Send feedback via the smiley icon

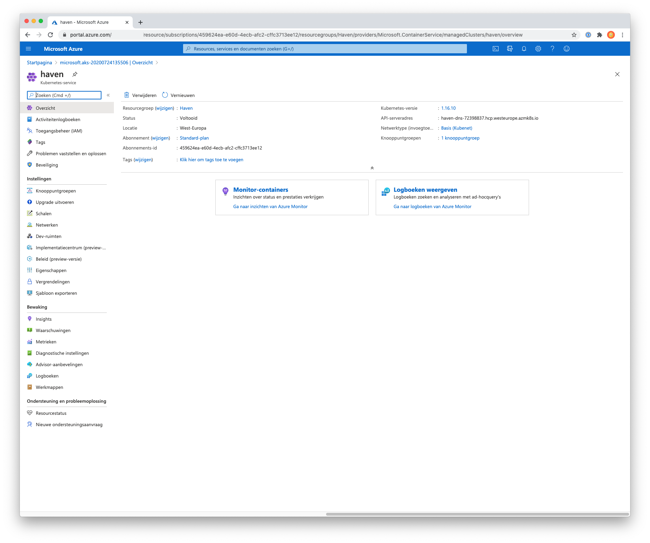tap(567, 49)
